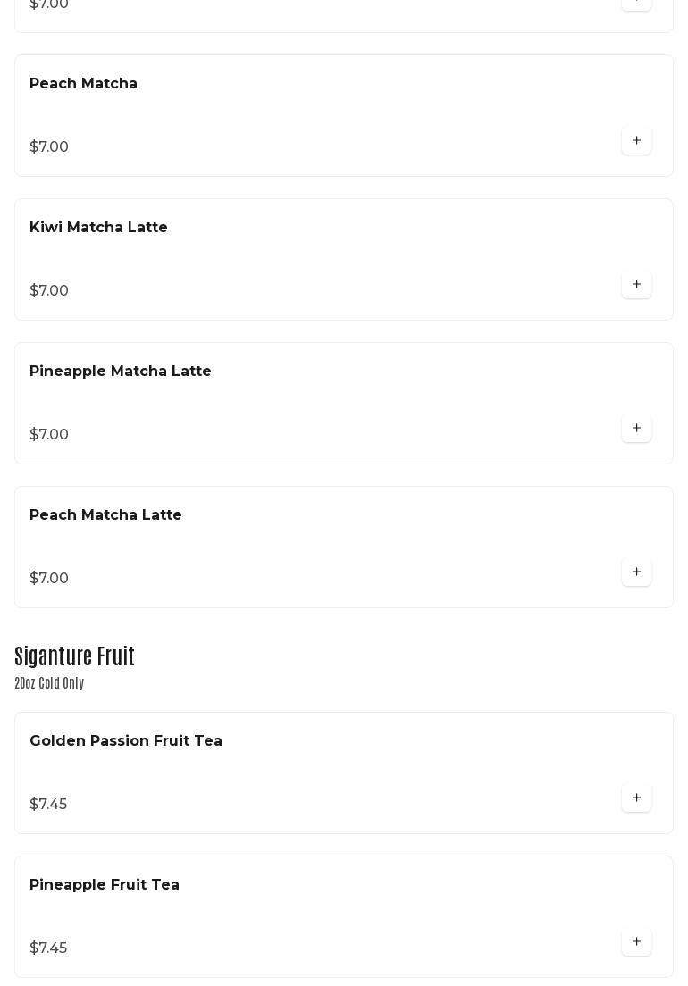
Task: Add Peach Matcha Latte using plus button
Action: pyautogui.click(x=636, y=572)
